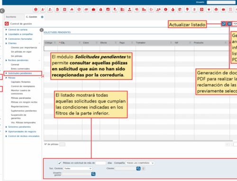Screen dimensions: 237x181
Task: Open Capitales flotantes under Pólizas
Action: [21, 82]
